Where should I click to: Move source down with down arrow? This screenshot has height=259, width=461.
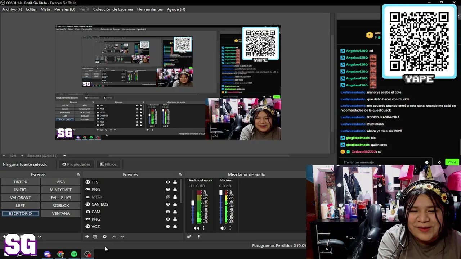(x=122, y=237)
